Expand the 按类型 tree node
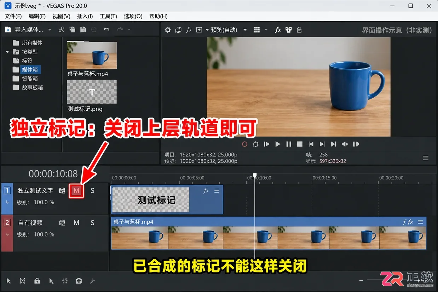This screenshot has width=438, height=292. pyautogui.click(x=7, y=52)
